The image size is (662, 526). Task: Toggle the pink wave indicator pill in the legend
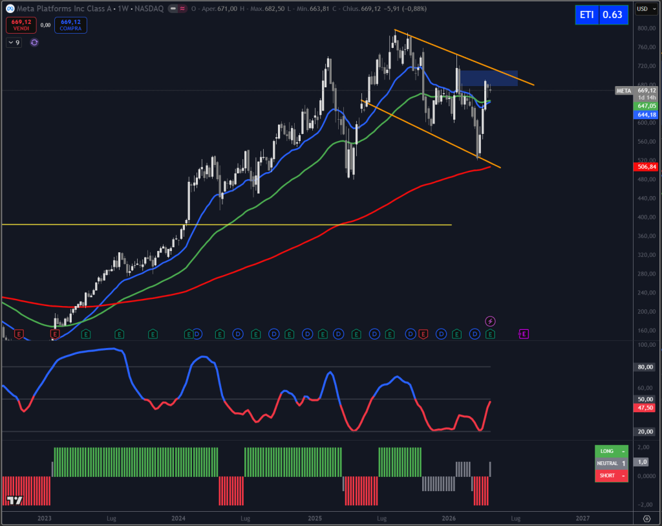[x=183, y=9]
